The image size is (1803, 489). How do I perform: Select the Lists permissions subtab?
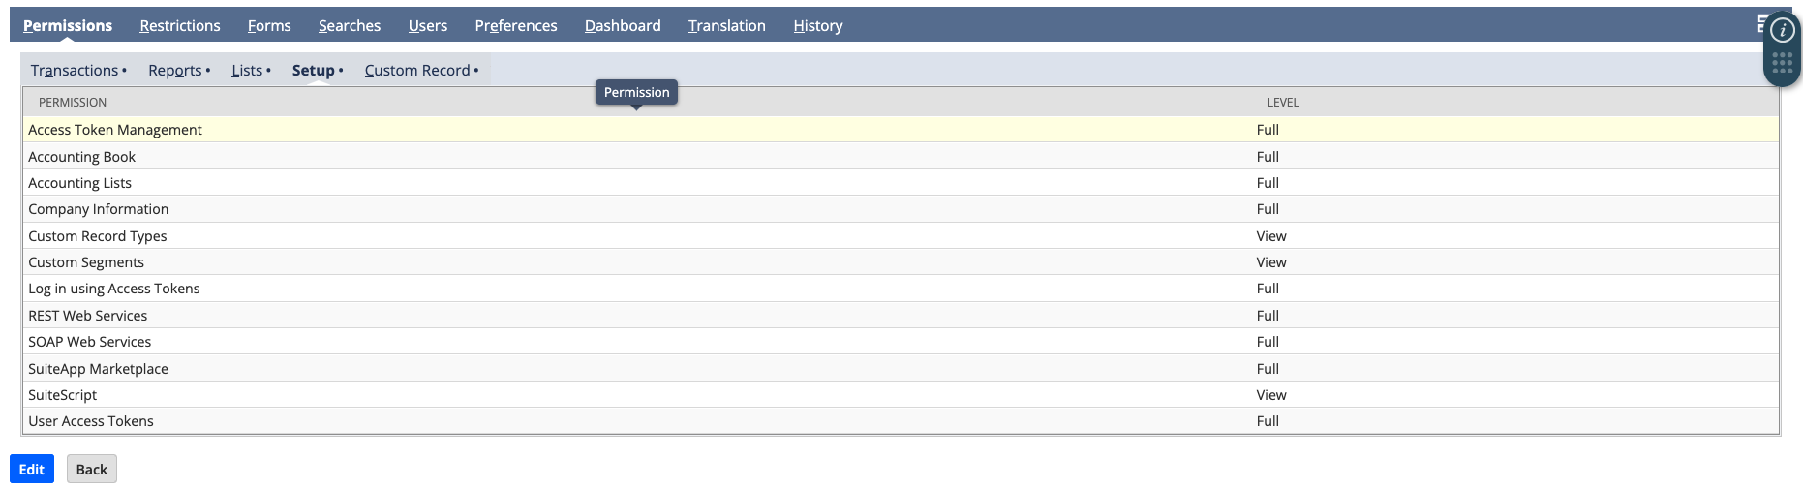[247, 71]
